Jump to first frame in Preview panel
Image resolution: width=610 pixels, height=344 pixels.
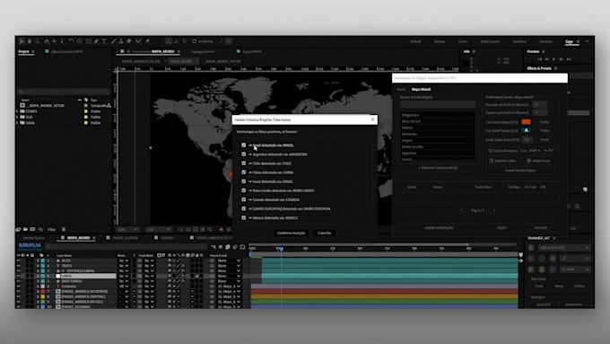[x=540, y=59]
